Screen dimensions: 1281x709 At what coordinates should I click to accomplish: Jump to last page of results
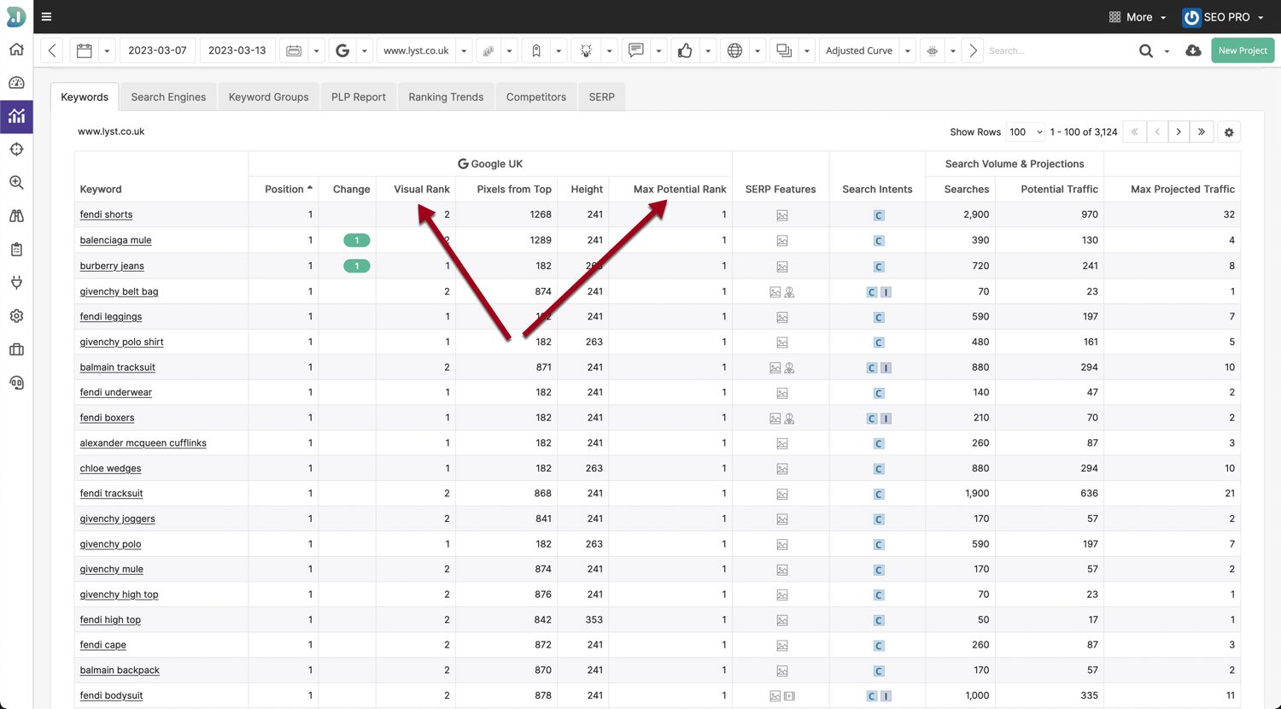point(1202,132)
